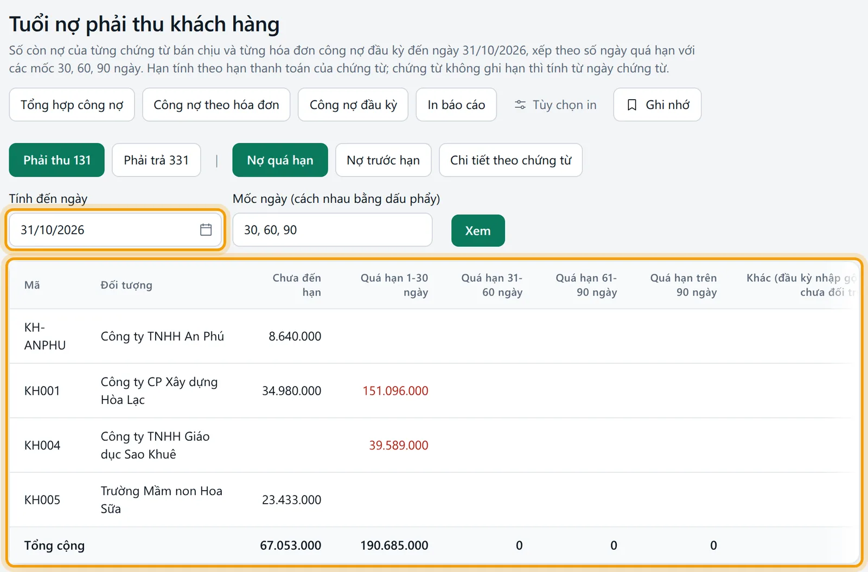The image size is (868, 572).
Task: Switch to Nợ trước hạn view
Action: coord(383,160)
